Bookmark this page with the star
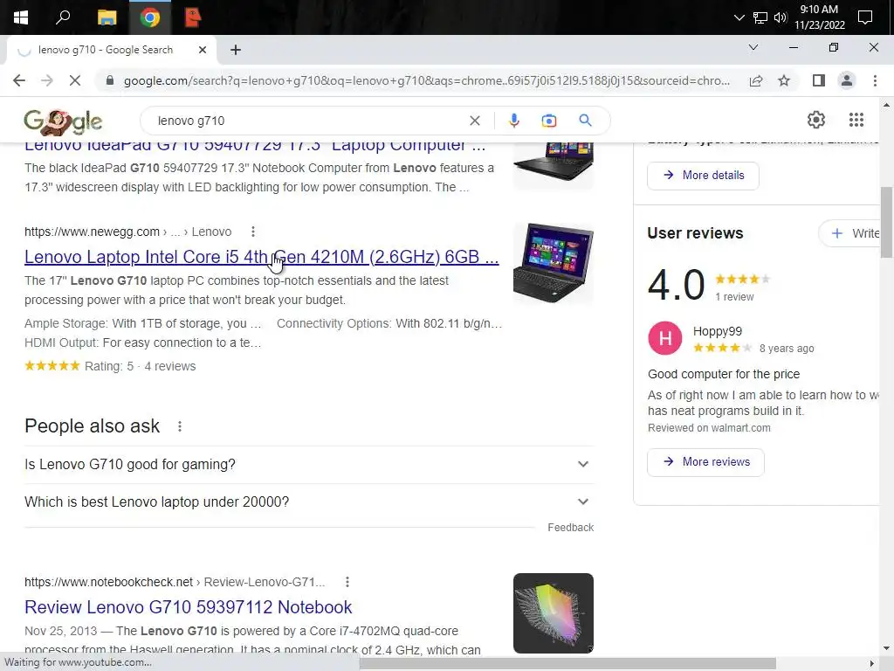 (784, 80)
